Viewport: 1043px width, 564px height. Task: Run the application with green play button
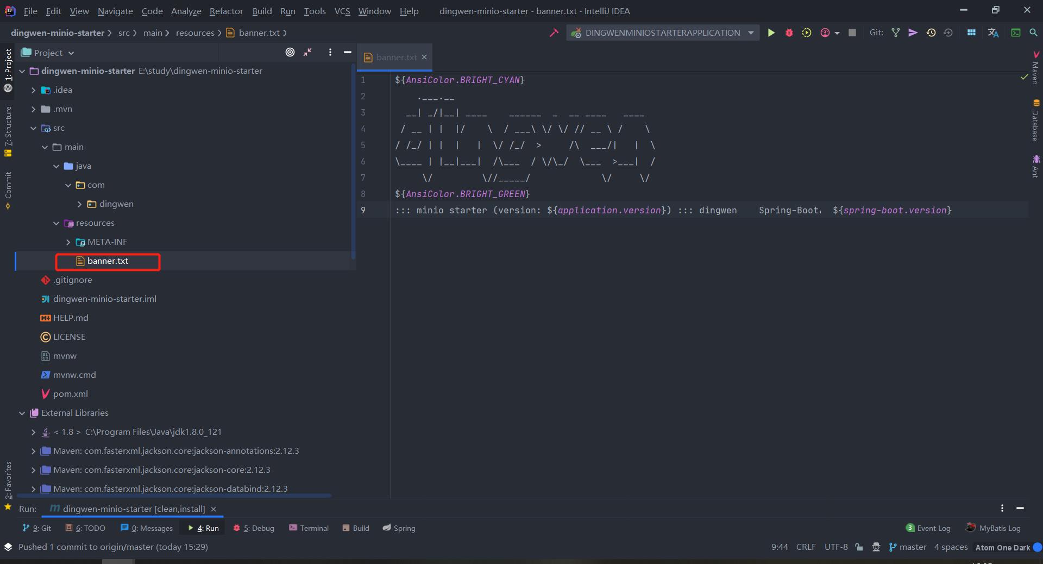(771, 33)
